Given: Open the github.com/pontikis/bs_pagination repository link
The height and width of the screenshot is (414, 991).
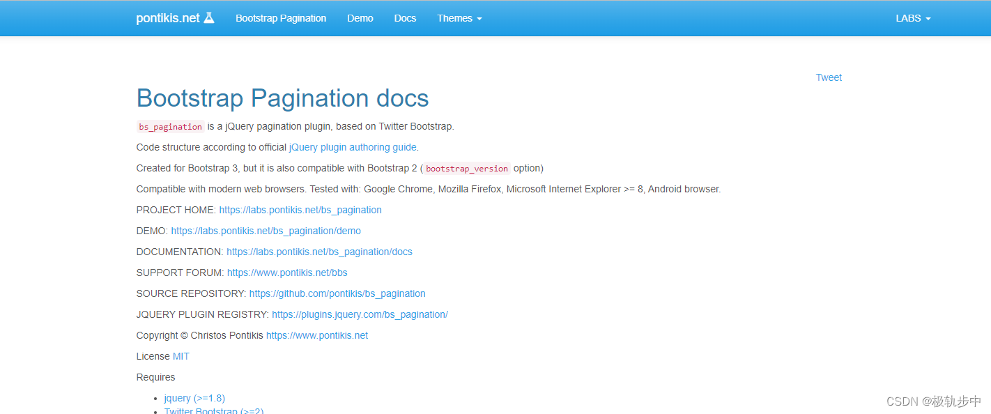Looking at the screenshot, I should click(337, 293).
